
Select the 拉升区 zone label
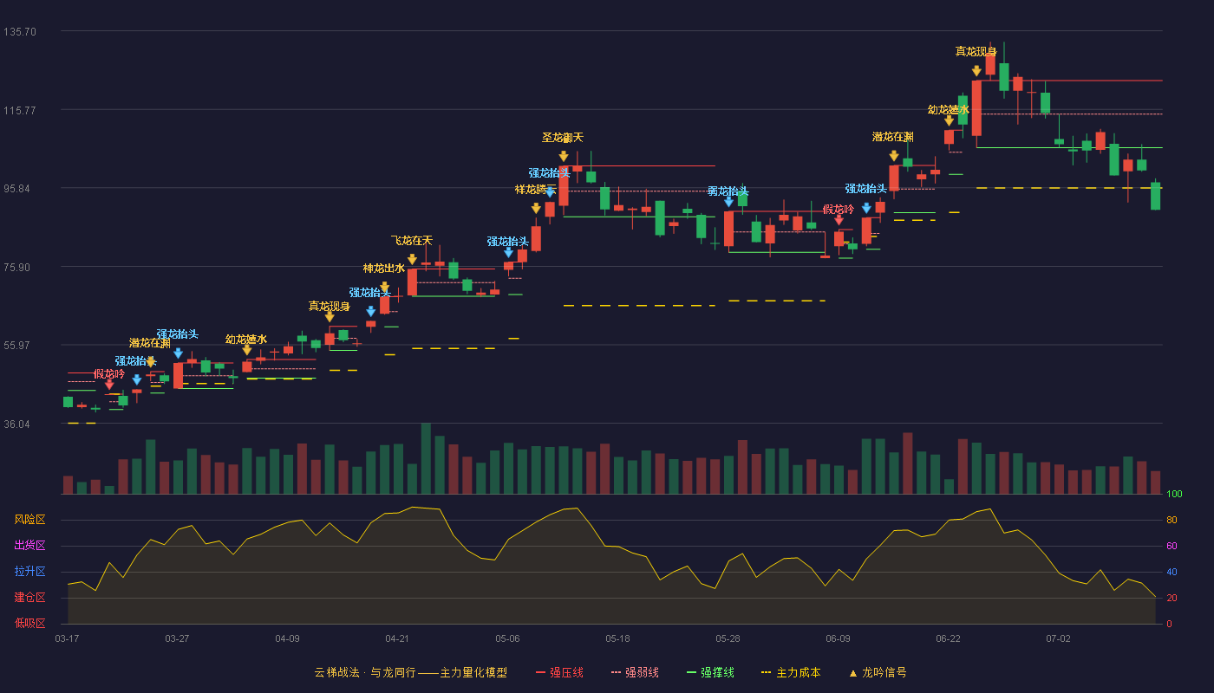coord(29,572)
